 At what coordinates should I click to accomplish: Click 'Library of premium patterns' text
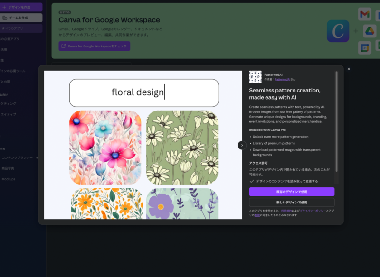(274, 143)
